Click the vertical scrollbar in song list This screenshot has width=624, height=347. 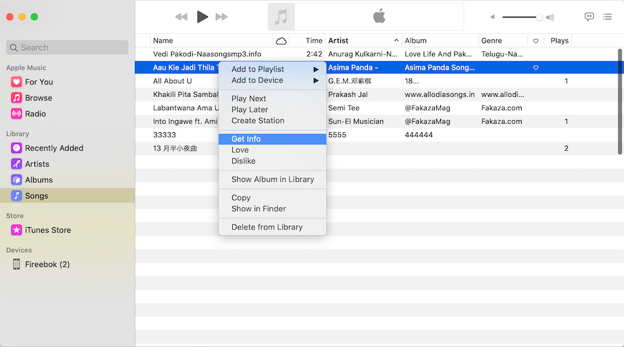pyautogui.click(x=620, y=102)
